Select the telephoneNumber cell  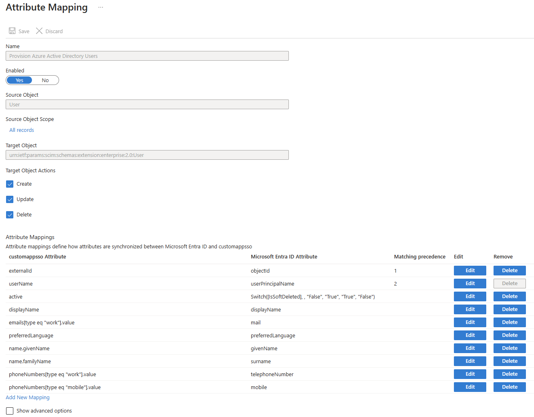tap(272, 374)
